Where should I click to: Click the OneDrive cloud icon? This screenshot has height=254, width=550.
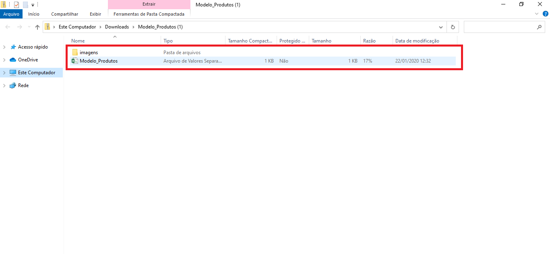tap(12, 60)
